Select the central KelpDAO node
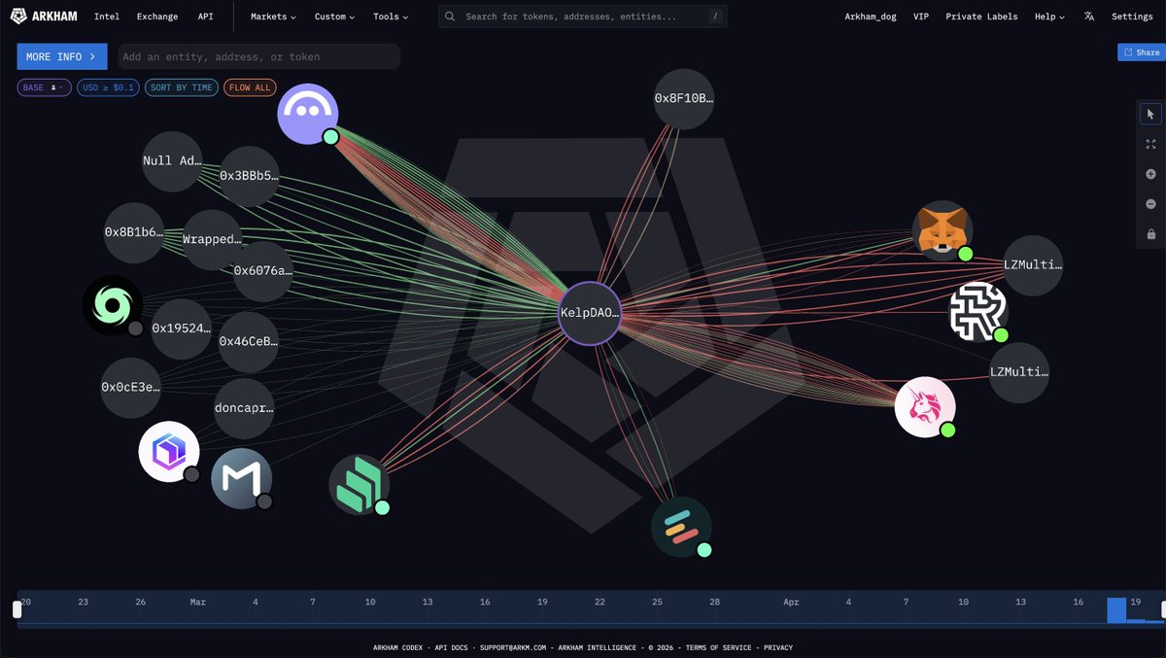1166x658 pixels. point(589,313)
